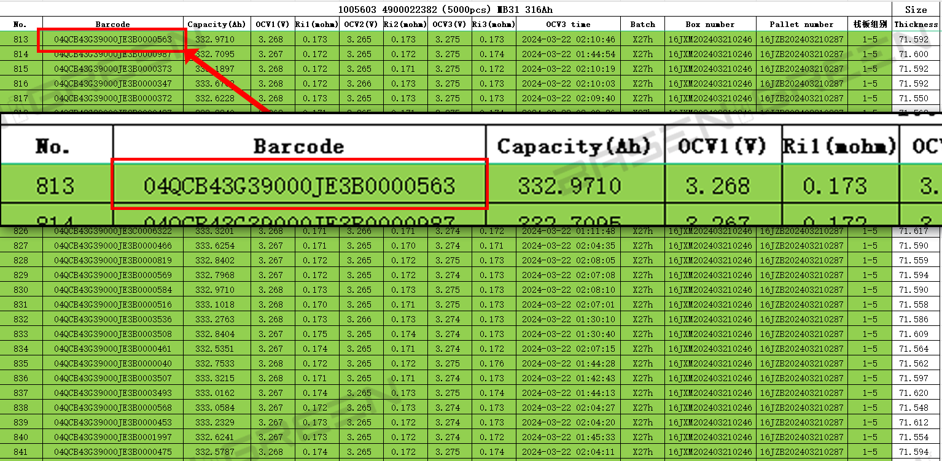
Task: Click thickness value 71.554
Action: (914, 437)
